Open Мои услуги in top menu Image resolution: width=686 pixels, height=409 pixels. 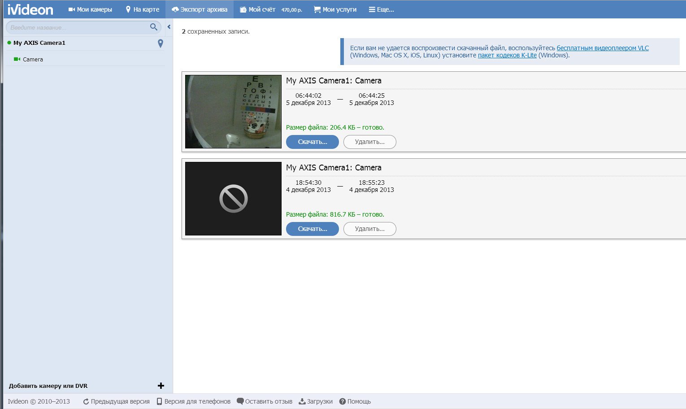tap(335, 9)
